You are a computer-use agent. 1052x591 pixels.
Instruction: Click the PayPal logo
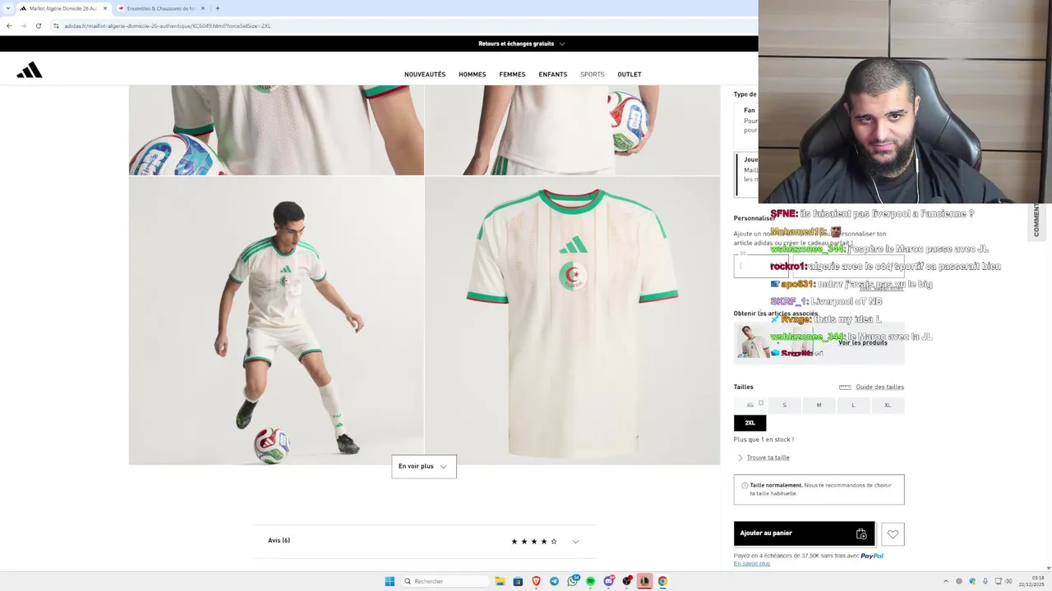pos(872,556)
